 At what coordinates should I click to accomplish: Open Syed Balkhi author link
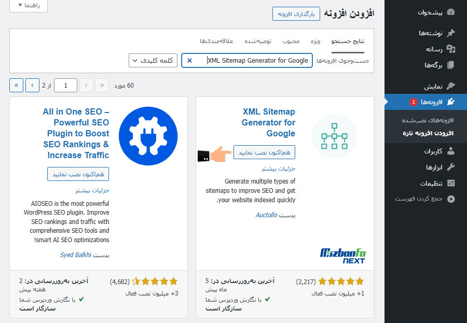point(76,255)
